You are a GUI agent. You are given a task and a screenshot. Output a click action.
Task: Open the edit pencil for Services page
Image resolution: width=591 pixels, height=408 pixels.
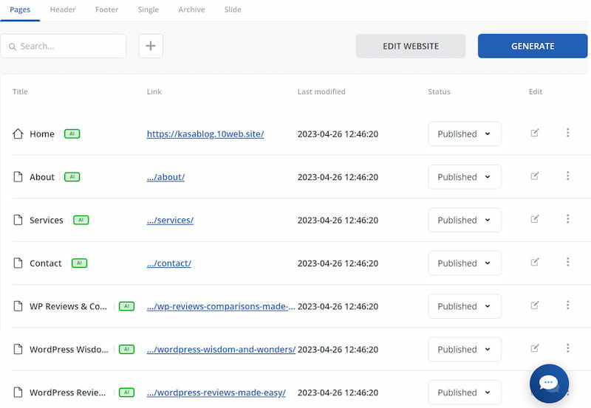[534, 219]
